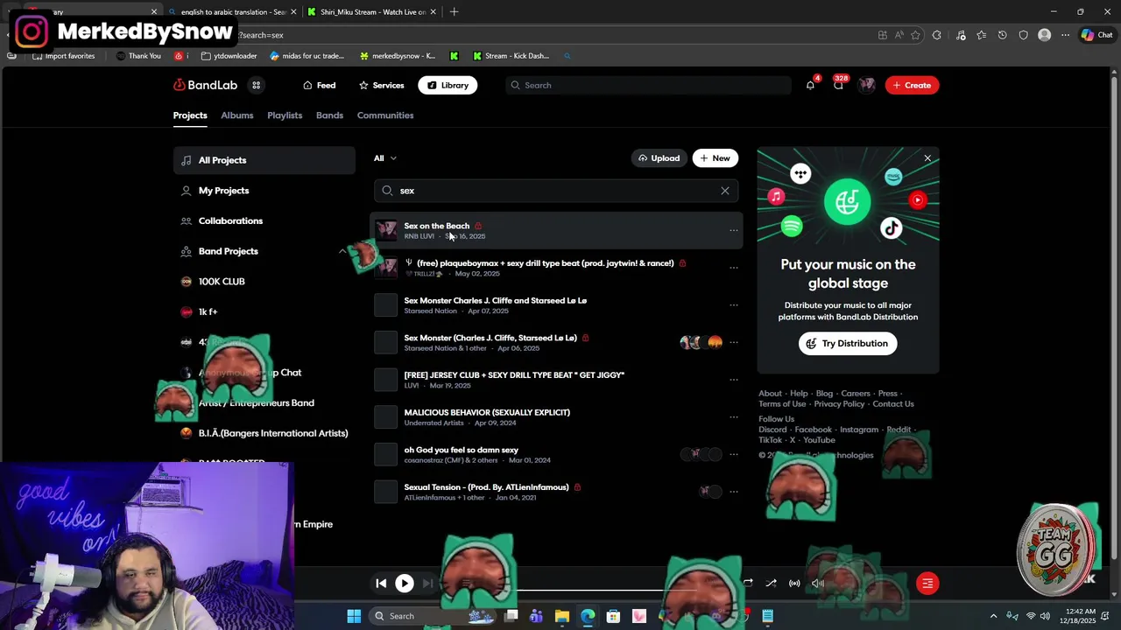This screenshot has width=1121, height=630.
Task: Open the Careers footer link
Action: coord(856,394)
